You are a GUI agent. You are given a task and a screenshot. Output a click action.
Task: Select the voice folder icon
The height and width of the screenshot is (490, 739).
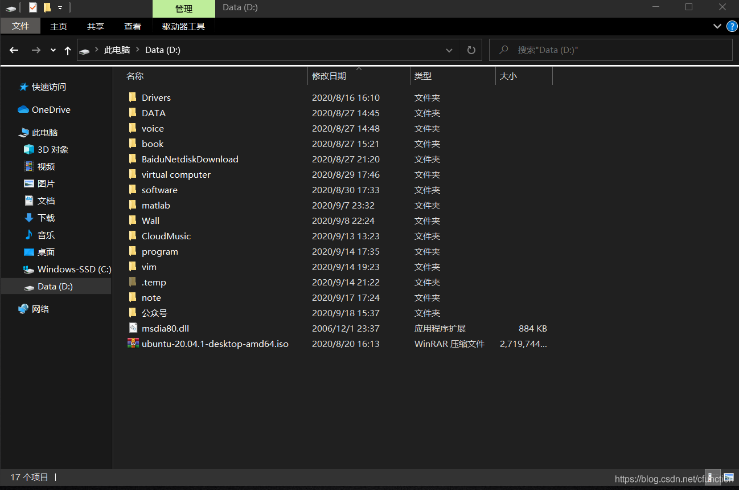point(133,128)
